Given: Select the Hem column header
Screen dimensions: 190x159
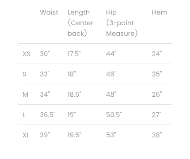Looking at the screenshot, I should coord(160,12).
